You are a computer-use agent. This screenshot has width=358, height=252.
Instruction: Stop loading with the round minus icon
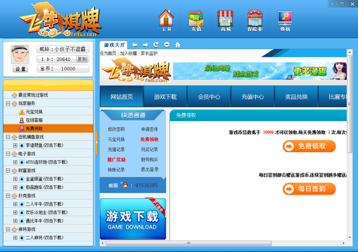point(167,45)
